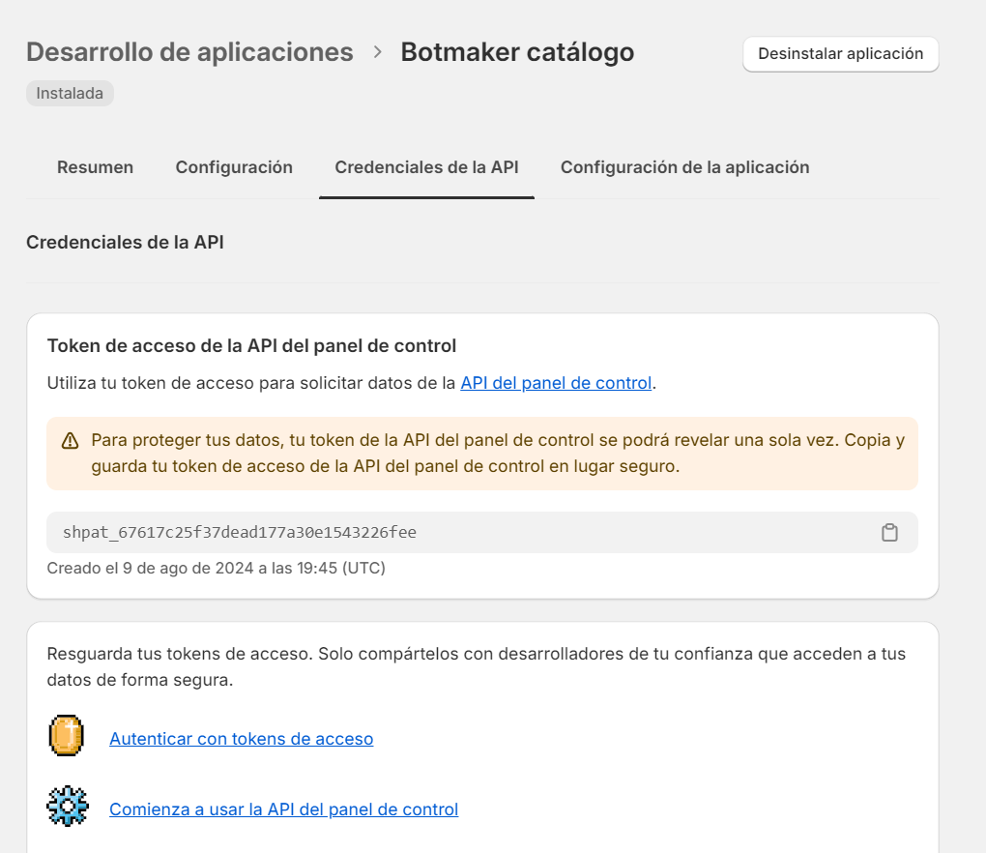Switch to the Configuración tab
Image resolution: width=986 pixels, height=853 pixels.
[x=234, y=167]
